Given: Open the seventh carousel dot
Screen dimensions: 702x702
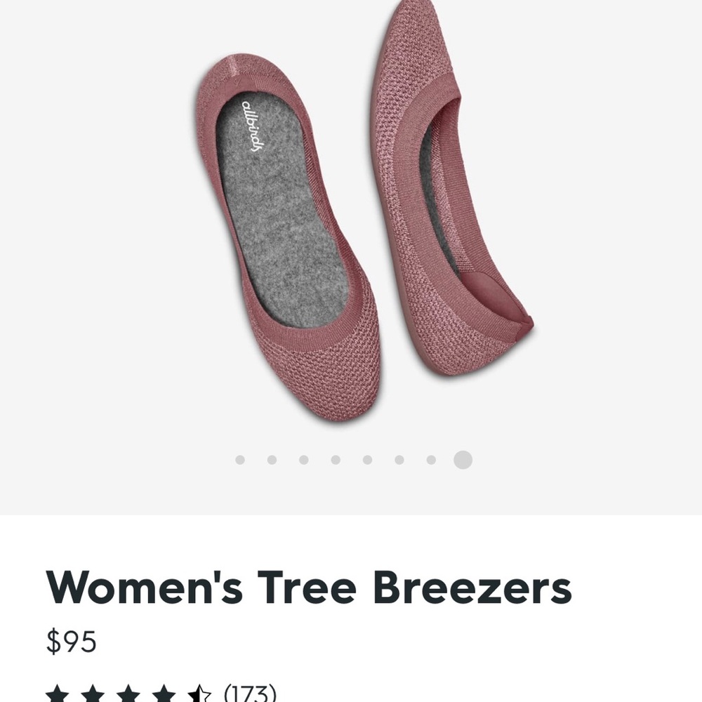Looking at the screenshot, I should pos(431,460).
